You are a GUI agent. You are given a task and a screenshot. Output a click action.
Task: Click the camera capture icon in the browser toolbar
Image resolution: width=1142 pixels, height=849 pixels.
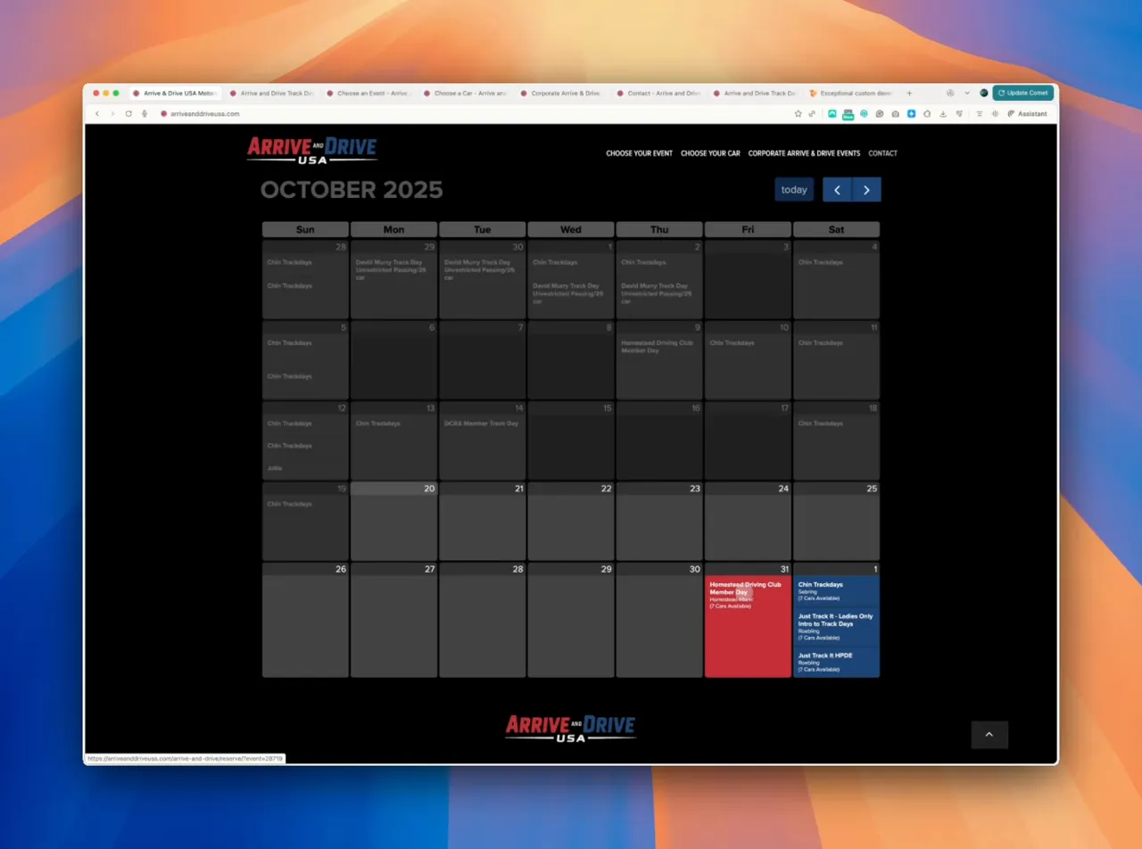(895, 113)
